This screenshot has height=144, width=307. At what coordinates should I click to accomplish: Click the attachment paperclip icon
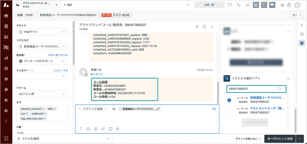[96, 129]
